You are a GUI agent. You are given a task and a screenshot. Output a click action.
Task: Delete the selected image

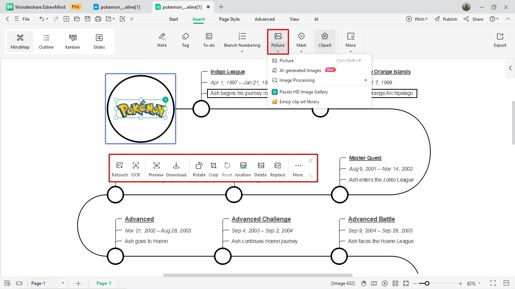[x=260, y=170]
